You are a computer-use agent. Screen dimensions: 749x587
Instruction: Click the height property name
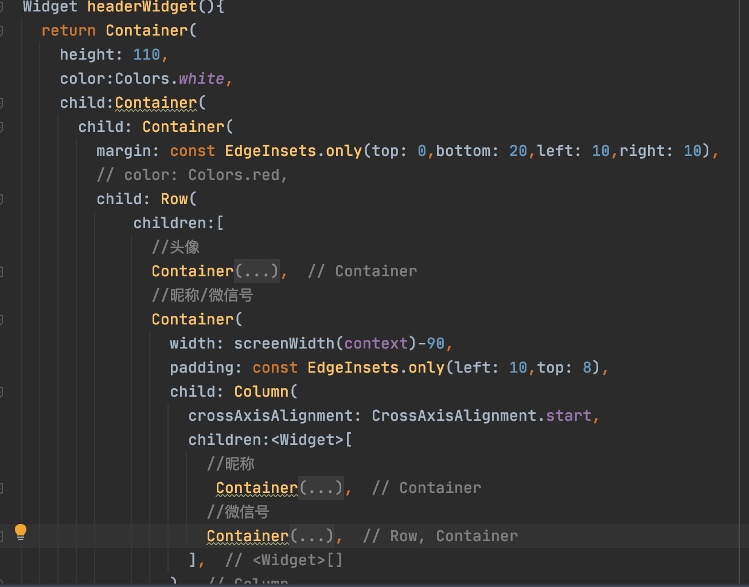[x=87, y=54]
